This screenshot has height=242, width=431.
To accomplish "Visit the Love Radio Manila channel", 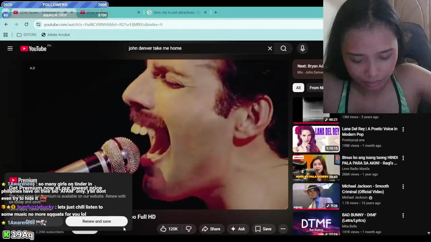I will pyautogui.click(x=356, y=169).
